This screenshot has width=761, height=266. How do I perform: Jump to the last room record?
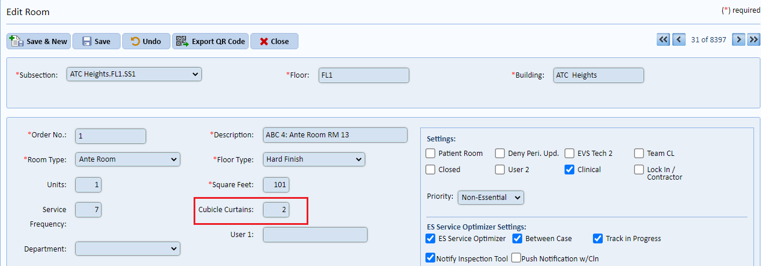coord(753,39)
